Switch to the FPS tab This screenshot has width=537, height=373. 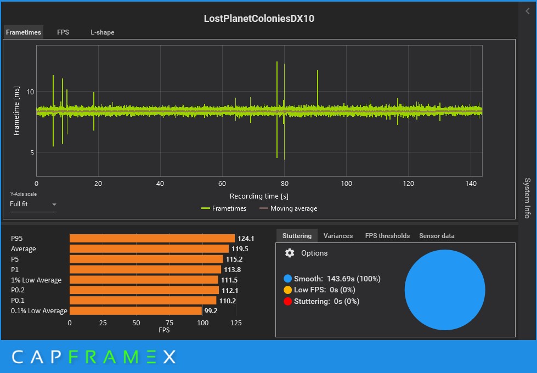[x=63, y=32]
